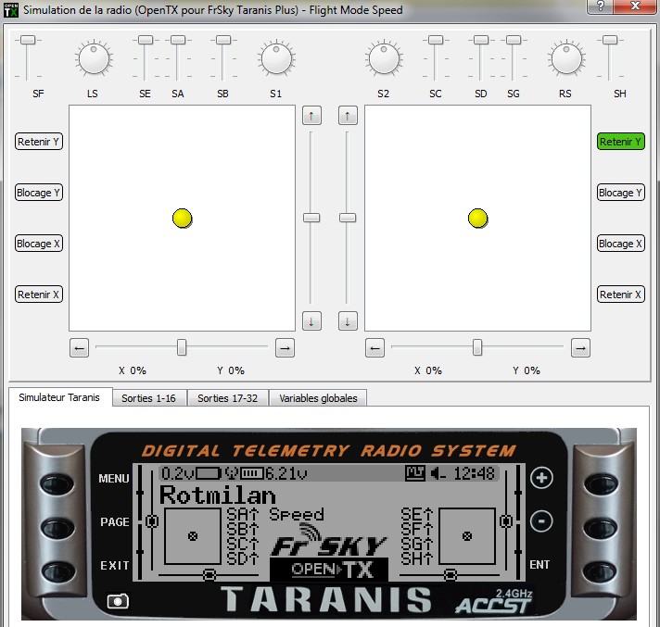Click the S2 knob dial
The image size is (660, 627).
pyautogui.click(x=384, y=58)
